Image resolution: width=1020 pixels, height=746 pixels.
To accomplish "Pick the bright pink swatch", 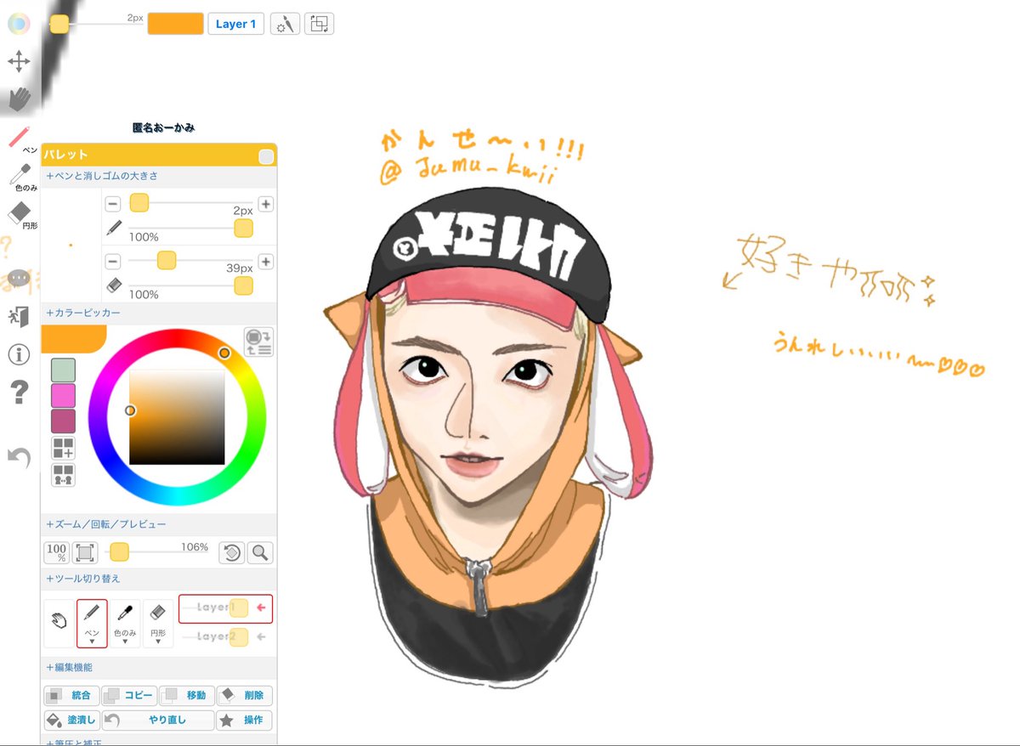I will pos(63,395).
